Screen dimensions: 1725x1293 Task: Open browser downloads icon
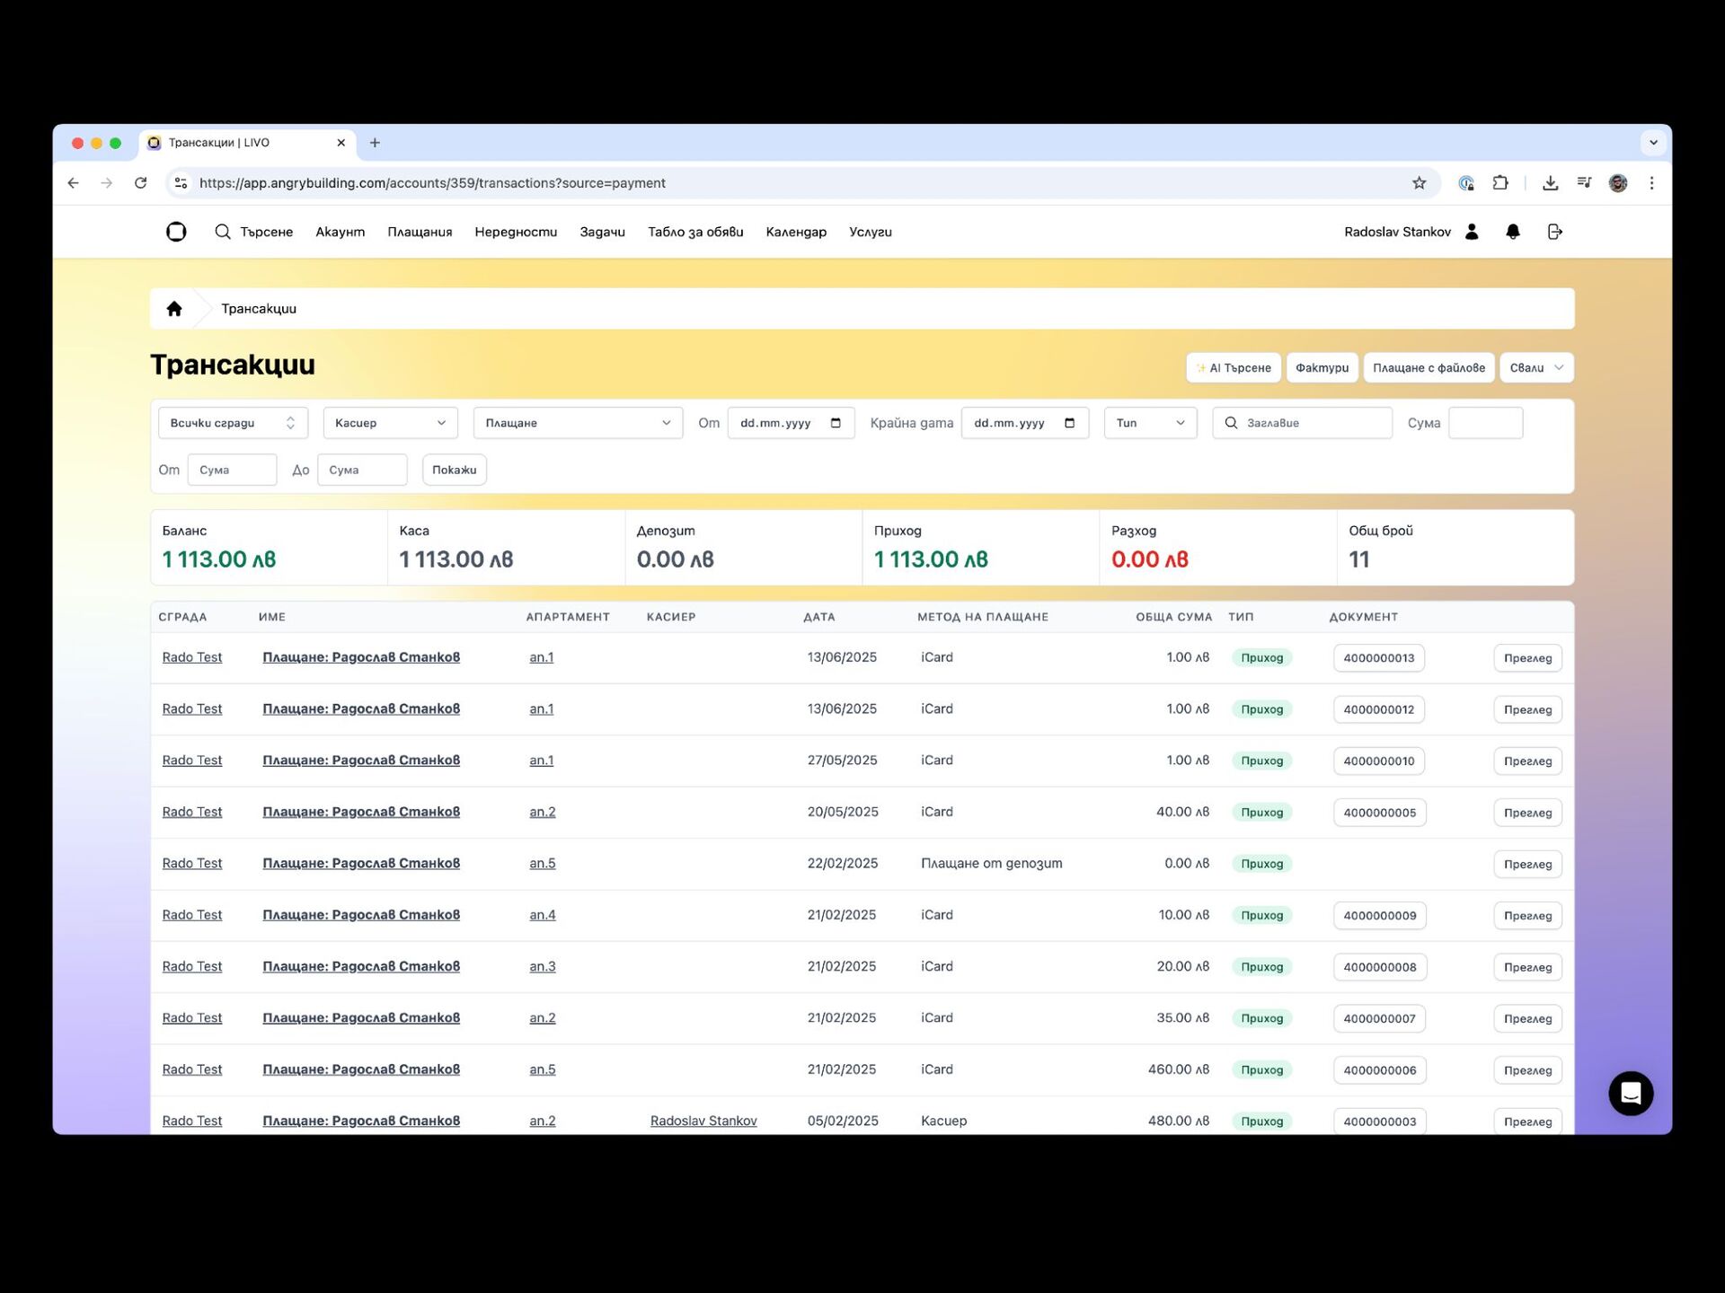tap(1551, 183)
